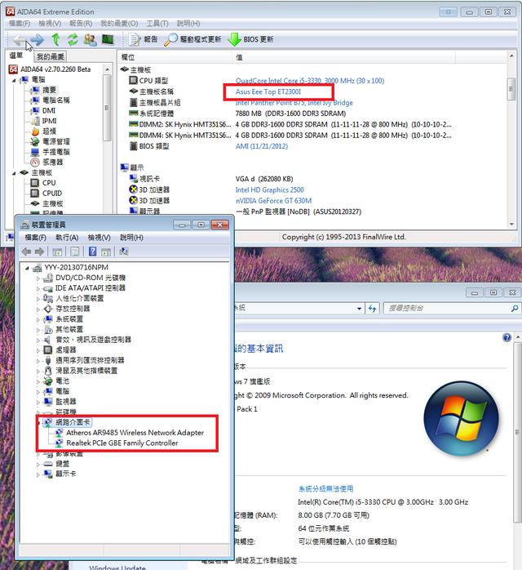Screen dimensions: 522x570
Task: Select the 感應器 sensor tree item
Action: point(53,162)
